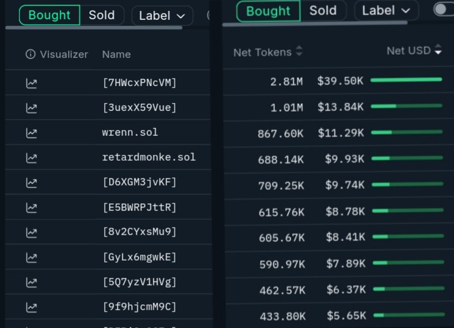Click horizontal scrollbar under right panel tabs
Screen dimensions: 454x328
point(314,23)
